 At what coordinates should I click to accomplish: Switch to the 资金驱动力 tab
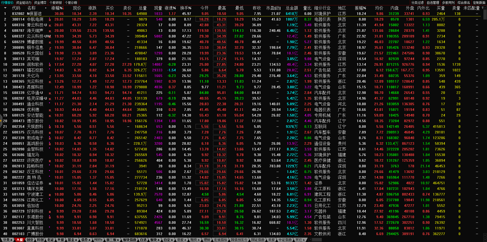click(24, 3)
